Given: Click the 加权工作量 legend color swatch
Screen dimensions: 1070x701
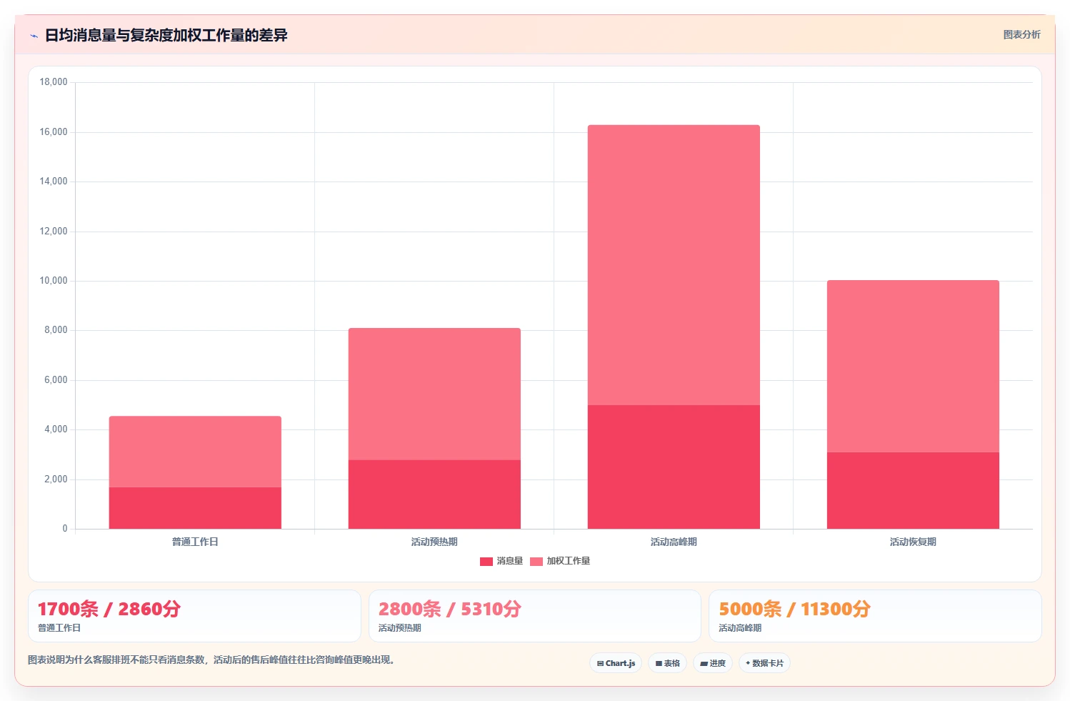Looking at the screenshot, I should 536,562.
